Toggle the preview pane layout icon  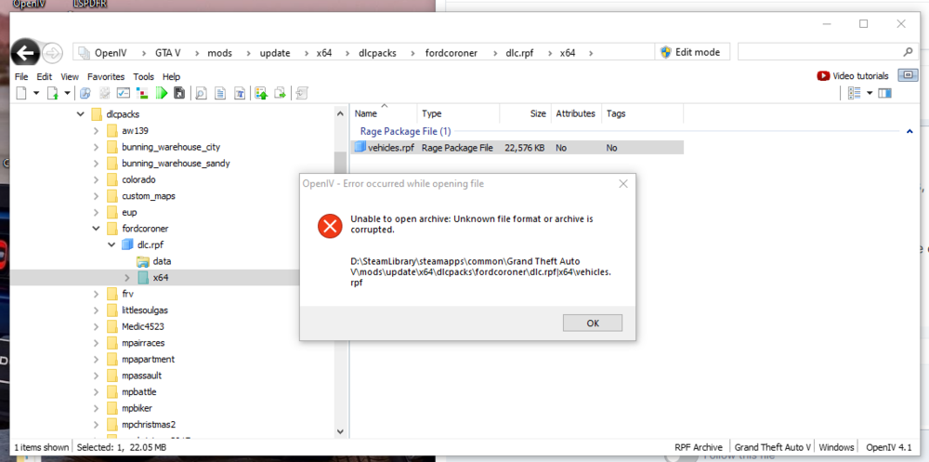tap(885, 93)
